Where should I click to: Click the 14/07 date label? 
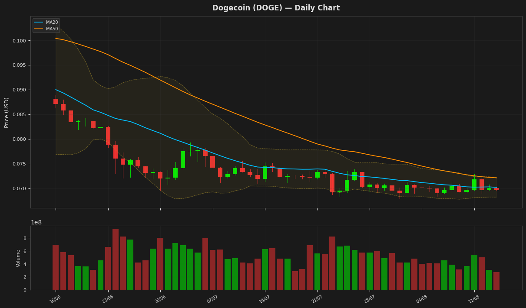[265, 299]
